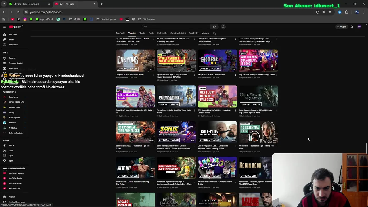This screenshot has width=368, height=207.
Task: Switch to the Canlı channel tab
Action: click(x=151, y=33)
